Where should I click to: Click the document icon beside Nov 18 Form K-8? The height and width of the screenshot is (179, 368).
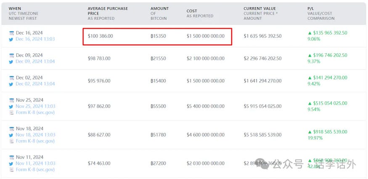[x=11, y=141]
